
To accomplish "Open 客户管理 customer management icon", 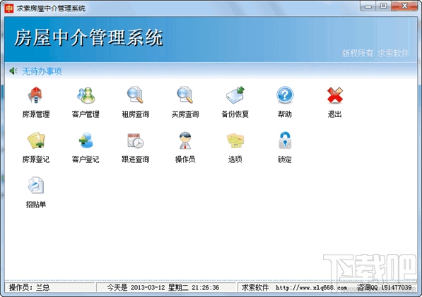I will (x=86, y=95).
